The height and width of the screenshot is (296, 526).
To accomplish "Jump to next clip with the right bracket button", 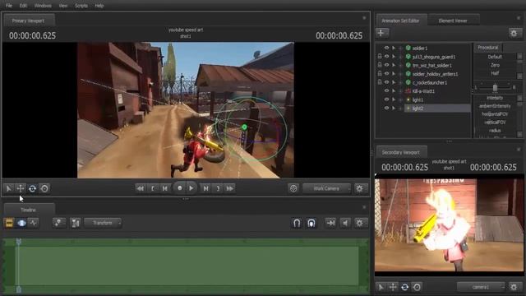I will (x=218, y=188).
